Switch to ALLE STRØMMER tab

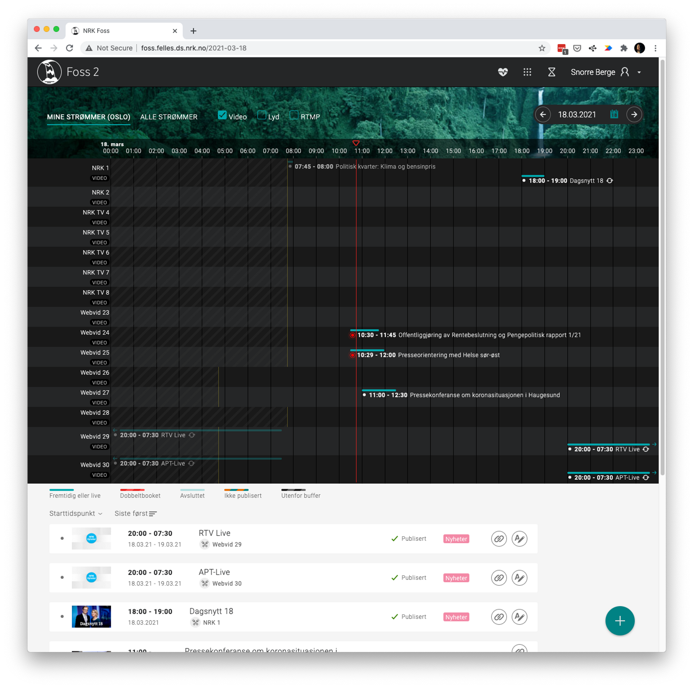click(x=169, y=117)
